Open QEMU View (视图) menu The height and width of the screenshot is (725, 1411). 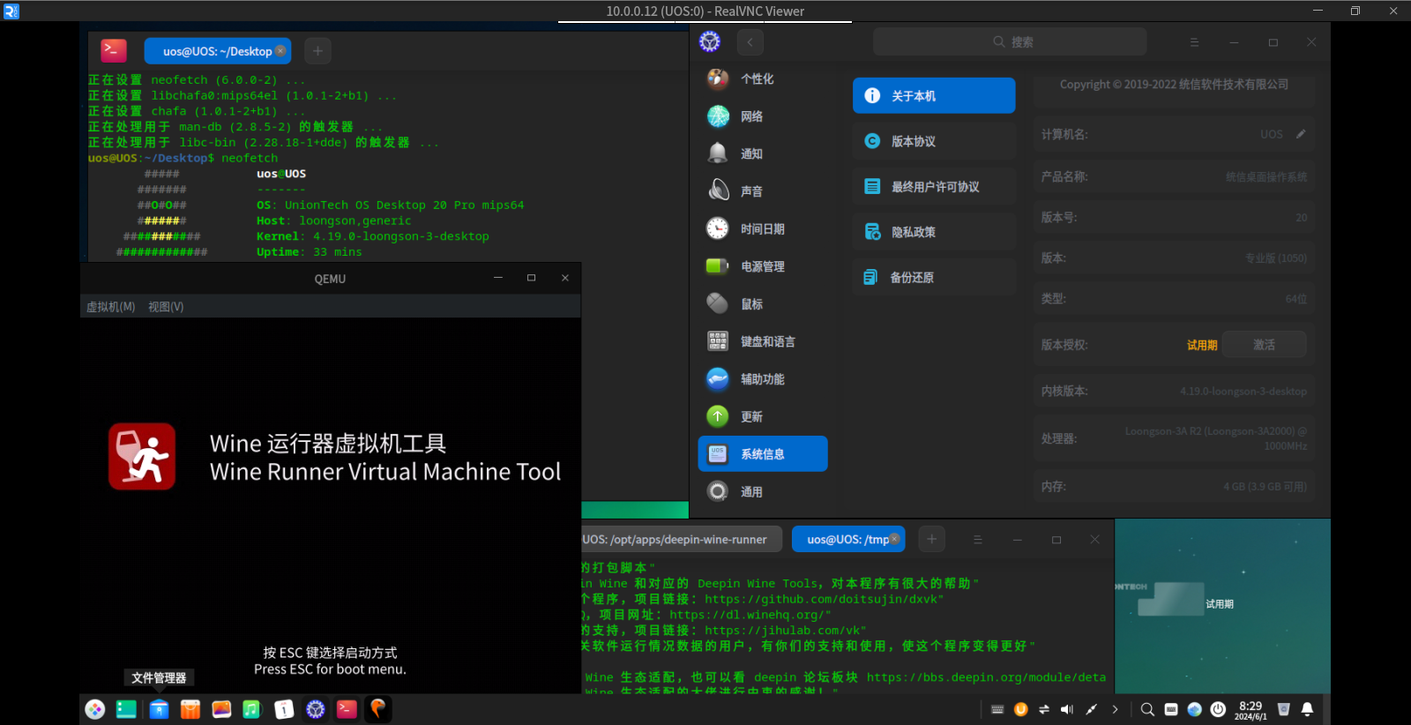(x=166, y=307)
